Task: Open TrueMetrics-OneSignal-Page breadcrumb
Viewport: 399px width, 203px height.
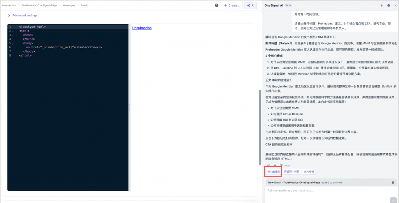Action: (40, 5)
